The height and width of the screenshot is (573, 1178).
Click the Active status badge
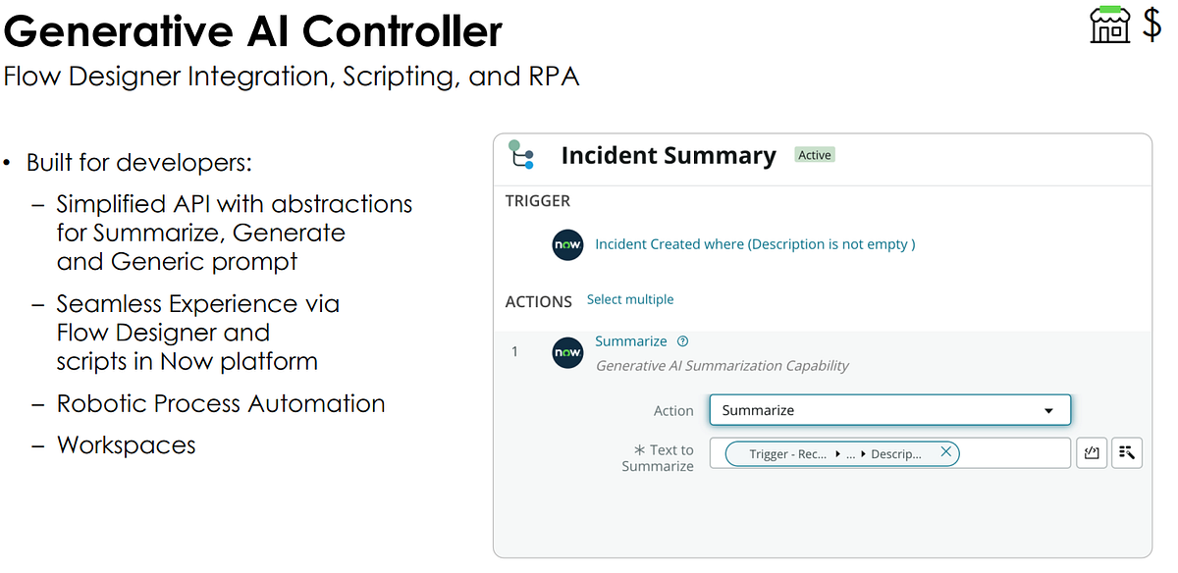pos(814,154)
